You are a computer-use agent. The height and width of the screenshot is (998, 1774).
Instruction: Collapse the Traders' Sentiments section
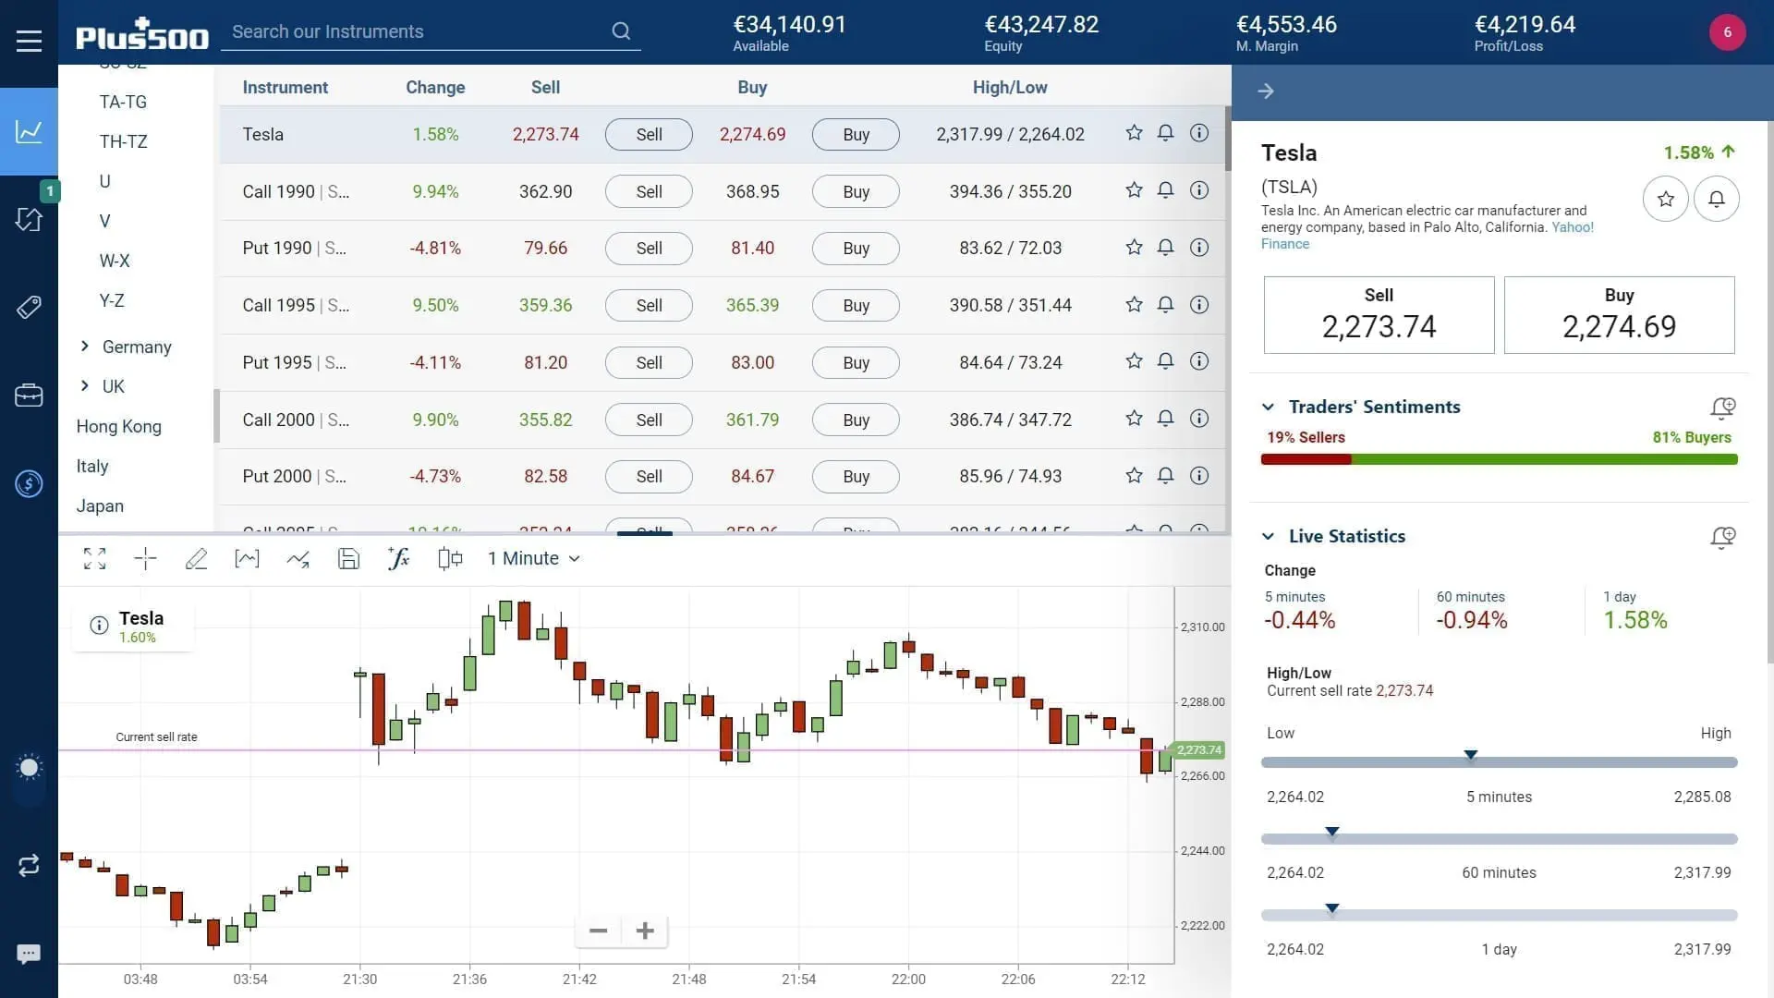pyautogui.click(x=1270, y=407)
